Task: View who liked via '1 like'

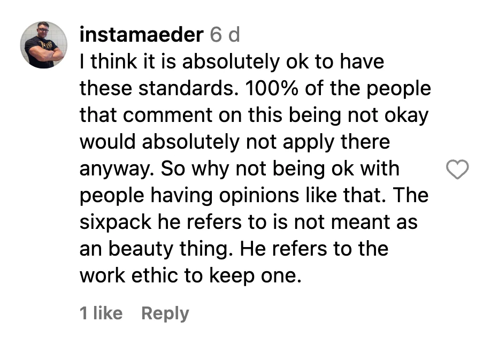Action: click(x=101, y=313)
